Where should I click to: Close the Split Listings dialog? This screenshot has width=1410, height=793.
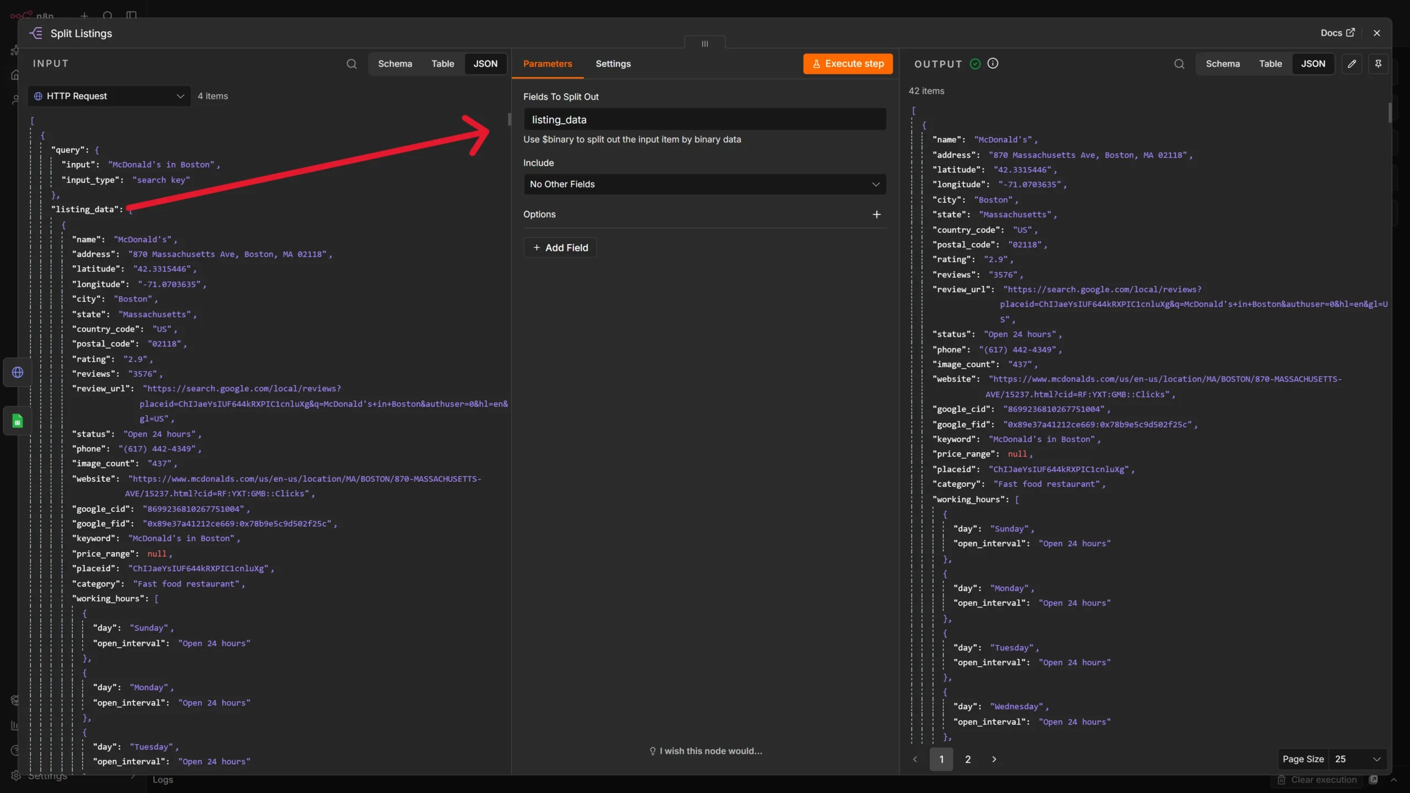[x=1377, y=33]
